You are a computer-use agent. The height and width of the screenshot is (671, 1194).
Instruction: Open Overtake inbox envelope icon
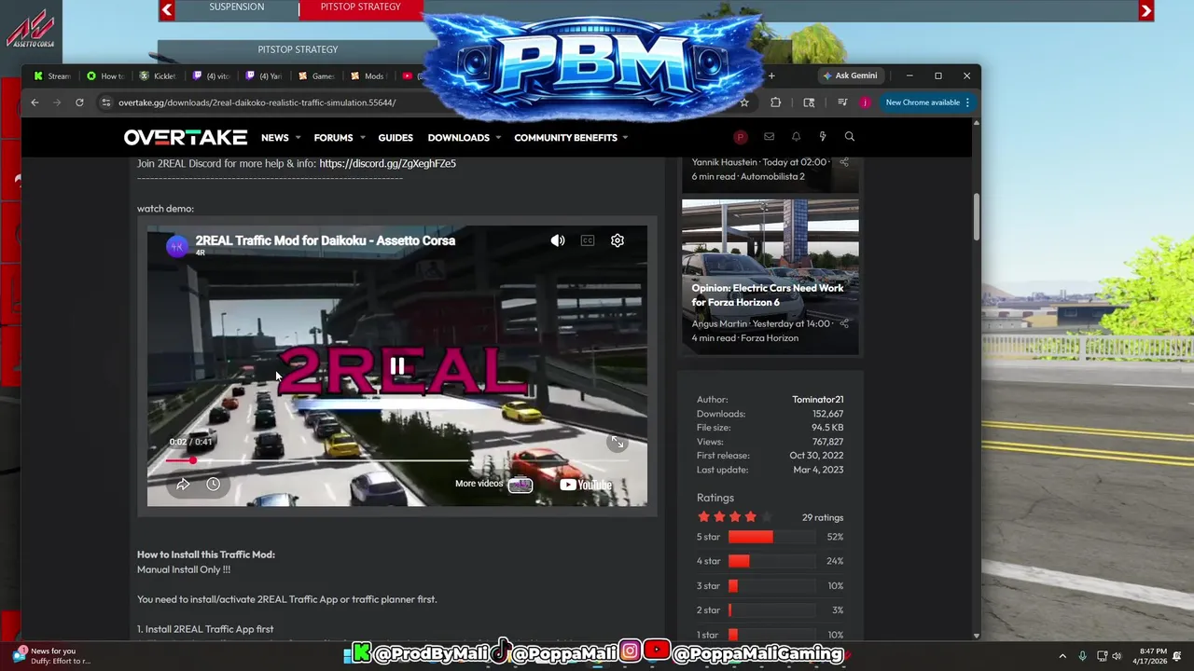click(x=769, y=137)
